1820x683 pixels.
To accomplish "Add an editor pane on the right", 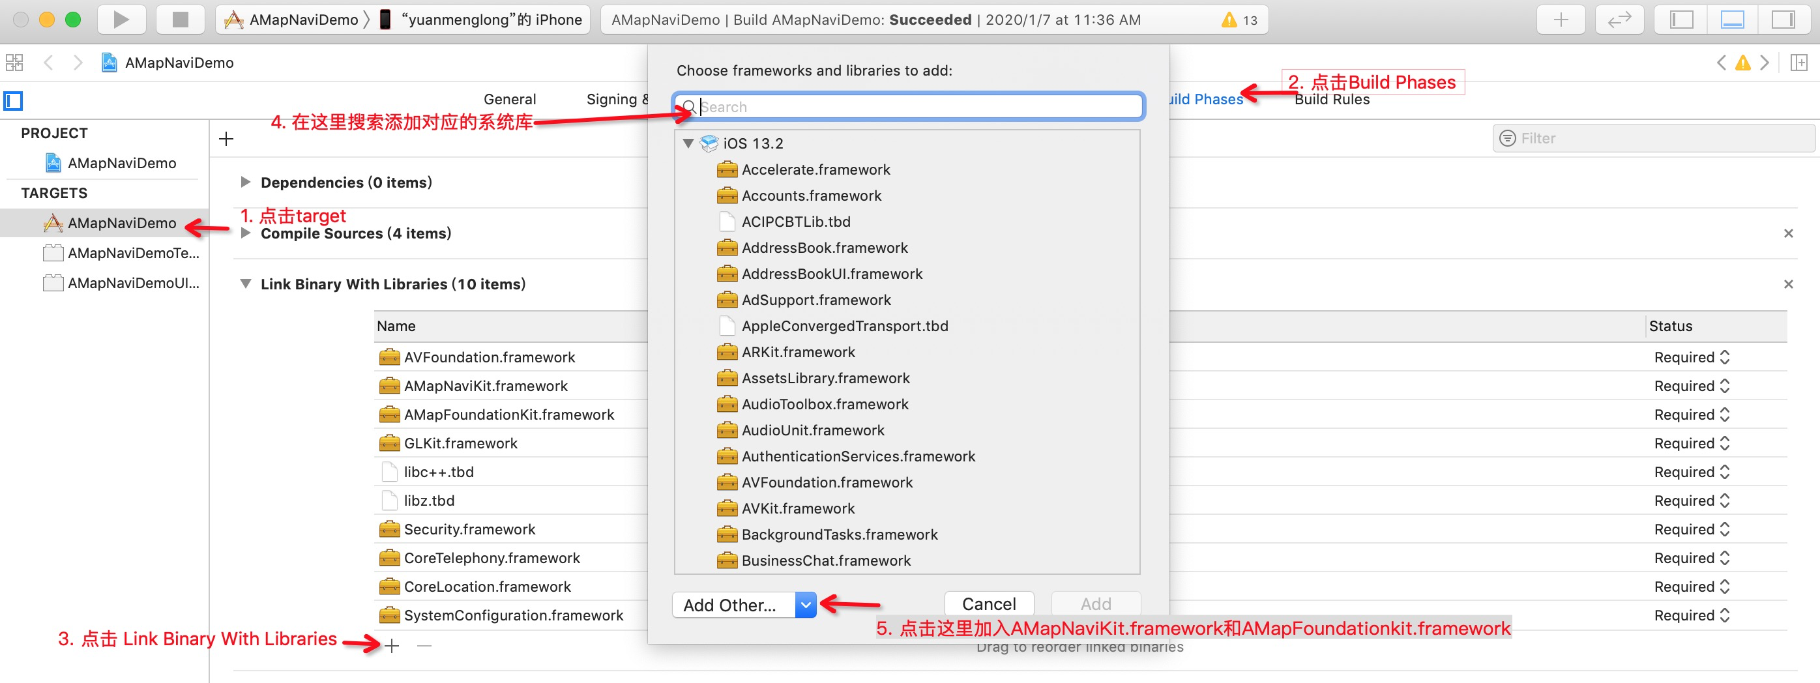I will (1798, 63).
